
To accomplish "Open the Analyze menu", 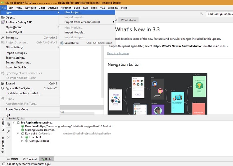I will pyautogui.click(x=53, y=8).
